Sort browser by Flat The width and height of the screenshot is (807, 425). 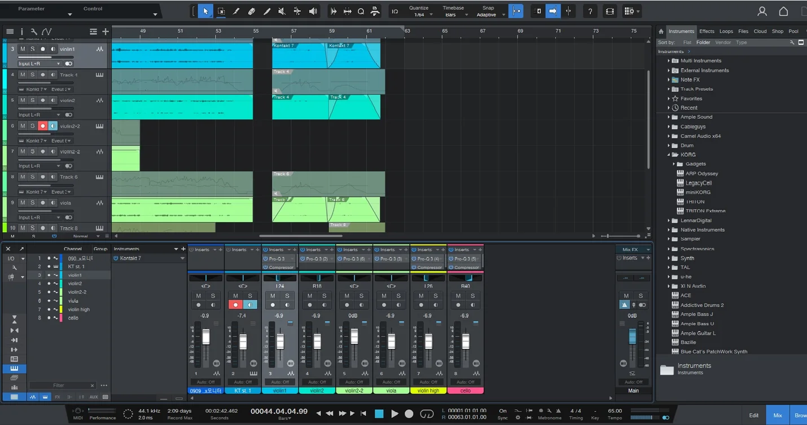coord(687,42)
